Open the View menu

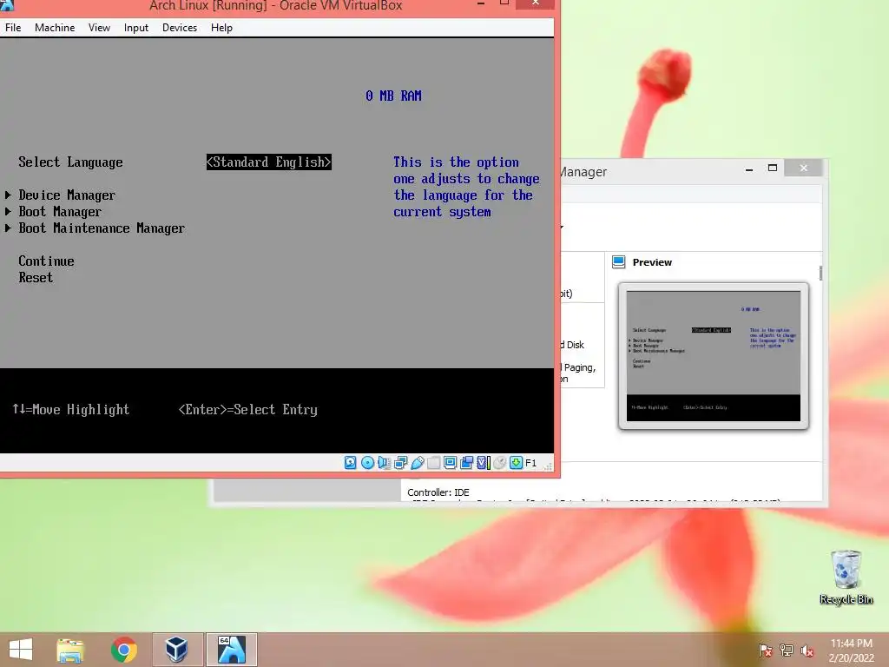pyautogui.click(x=99, y=27)
